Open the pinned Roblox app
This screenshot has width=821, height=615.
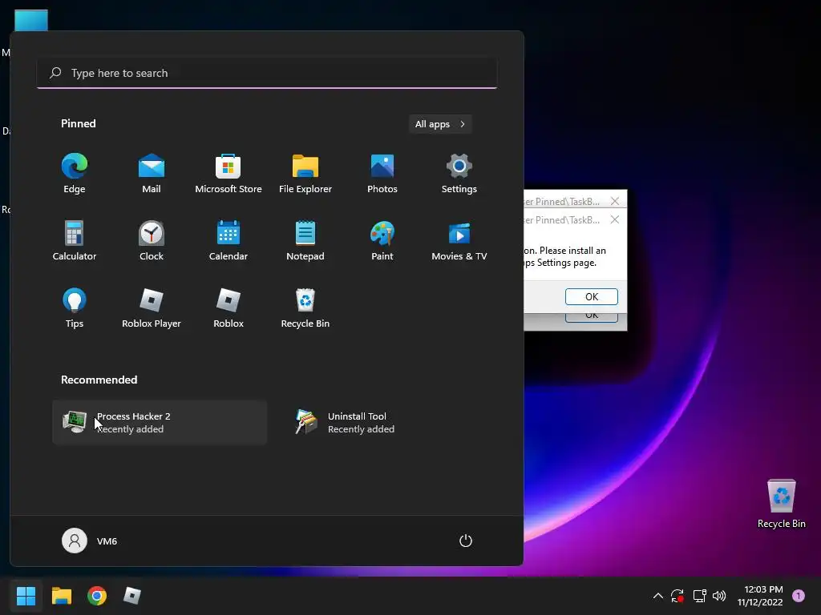[229, 308]
